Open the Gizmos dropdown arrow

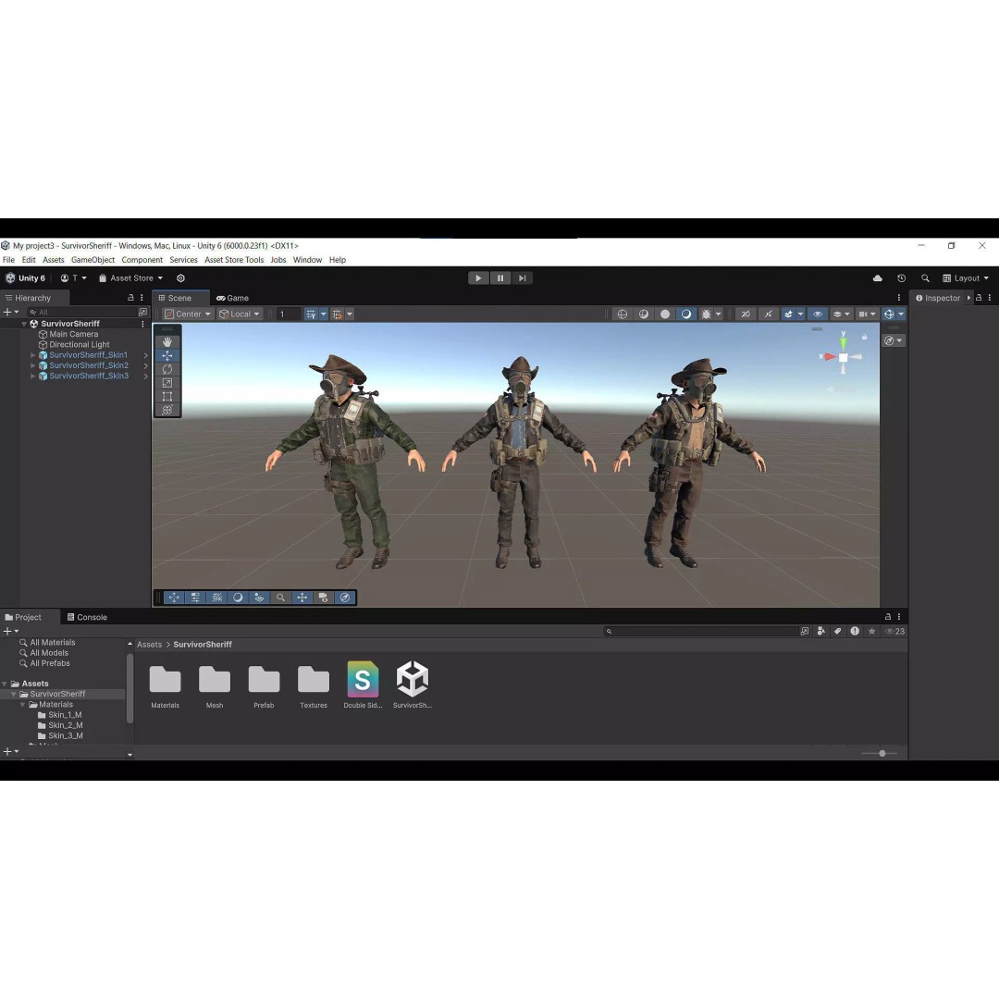(901, 314)
